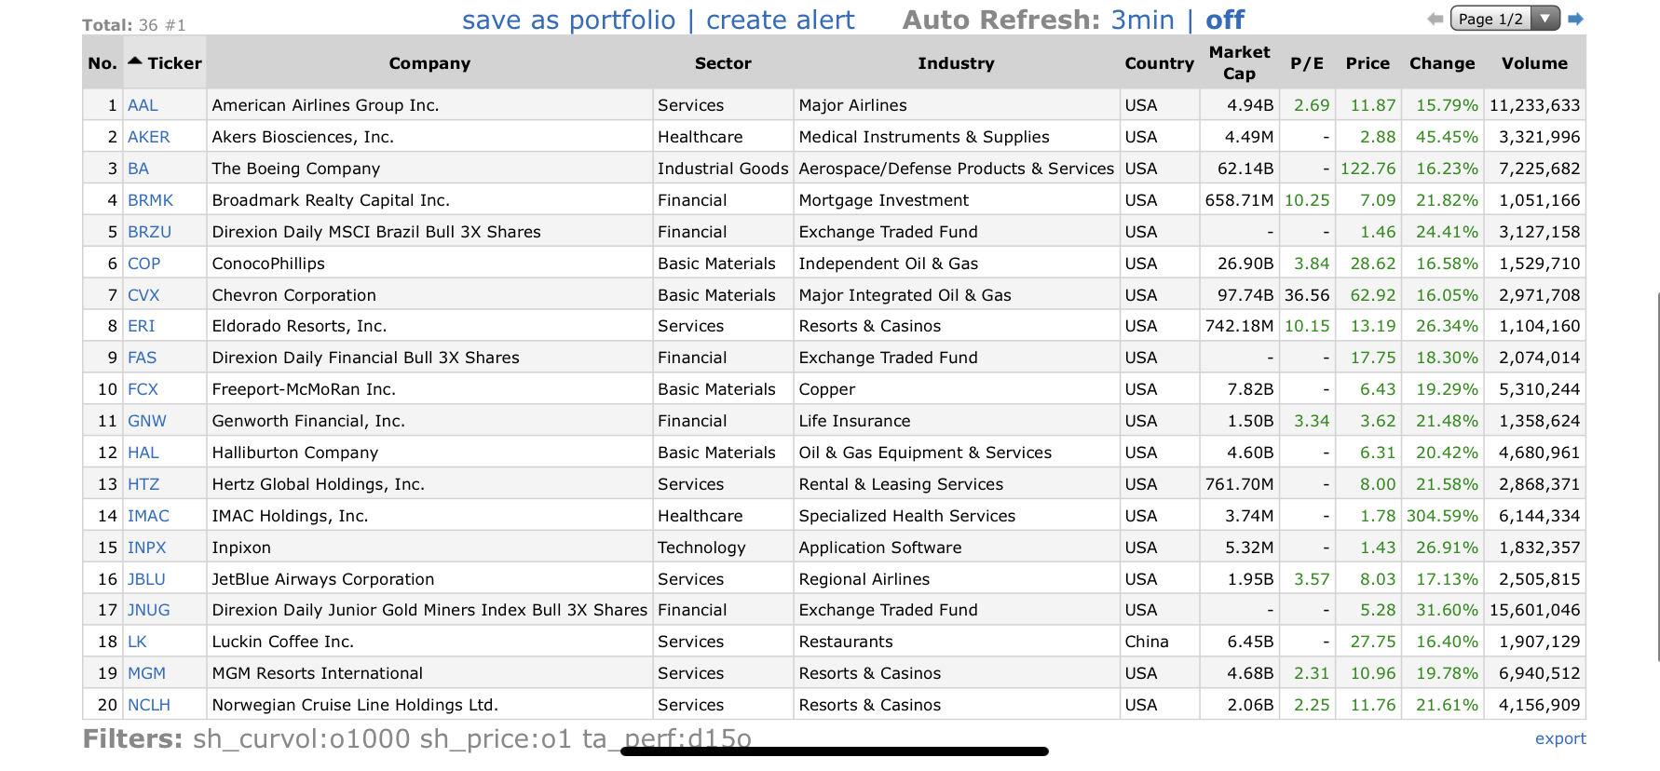This screenshot has height=771, width=1660.
Task: Sort by P/E column header
Action: click(x=1307, y=63)
